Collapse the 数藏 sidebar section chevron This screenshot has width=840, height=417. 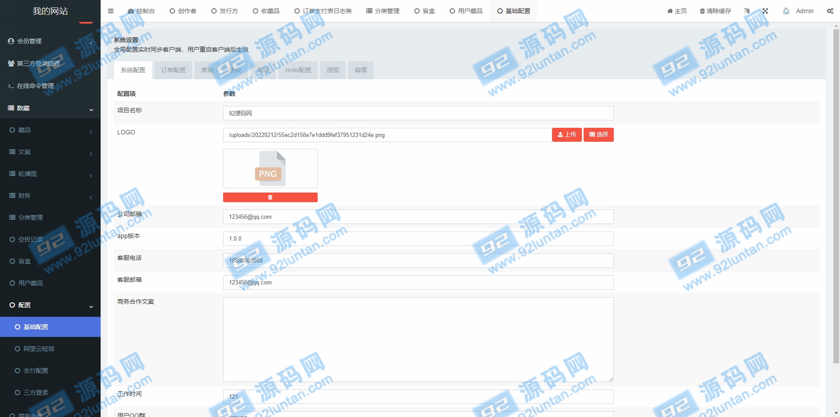pyautogui.click(x=91, y=109)
